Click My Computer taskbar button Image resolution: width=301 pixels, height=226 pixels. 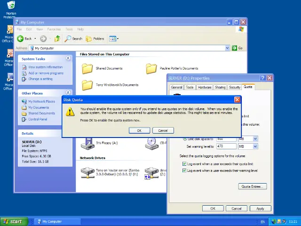[57, 222]
